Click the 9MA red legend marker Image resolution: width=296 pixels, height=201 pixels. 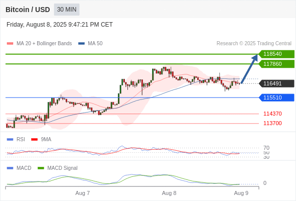(x=34, y=140)
